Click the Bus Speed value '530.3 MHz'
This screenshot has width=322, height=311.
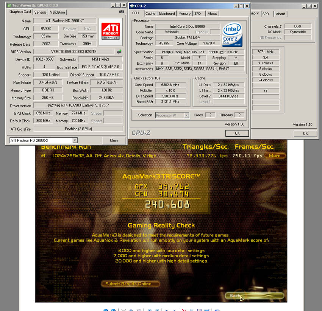(x=170, y=96)
